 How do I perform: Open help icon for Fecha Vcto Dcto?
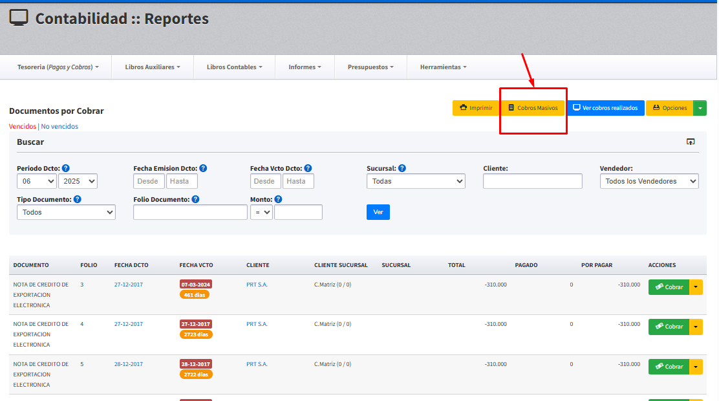(x=308, y=168)
